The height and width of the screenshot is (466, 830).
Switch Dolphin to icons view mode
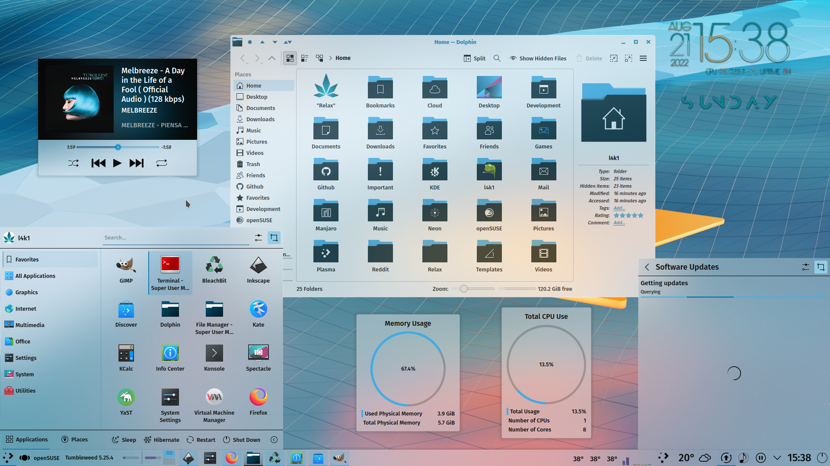(290, 58)
